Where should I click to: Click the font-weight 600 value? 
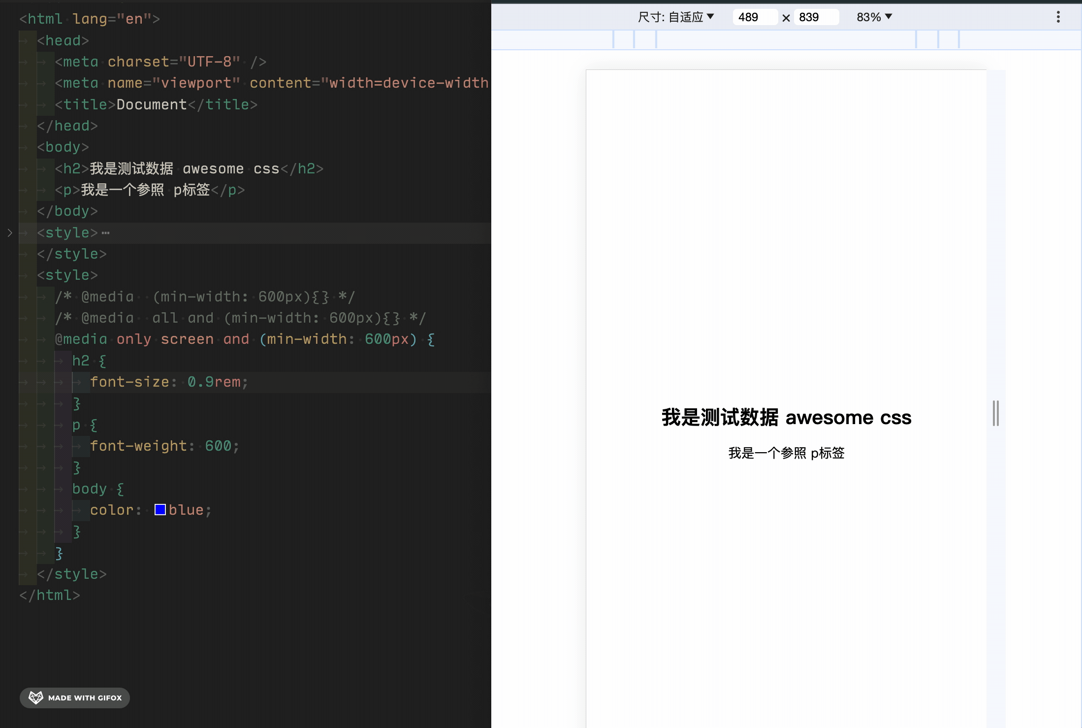[x=218, y=446]
